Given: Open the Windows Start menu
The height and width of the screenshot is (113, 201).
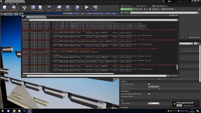Looking at the screenshot, I should point(3,111).
